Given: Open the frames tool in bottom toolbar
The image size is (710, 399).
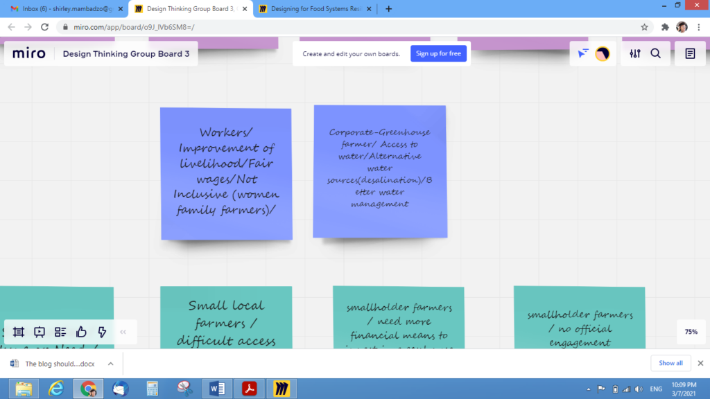Looking at the screenshot, I should pyautogui.click(x=19, y=332).
